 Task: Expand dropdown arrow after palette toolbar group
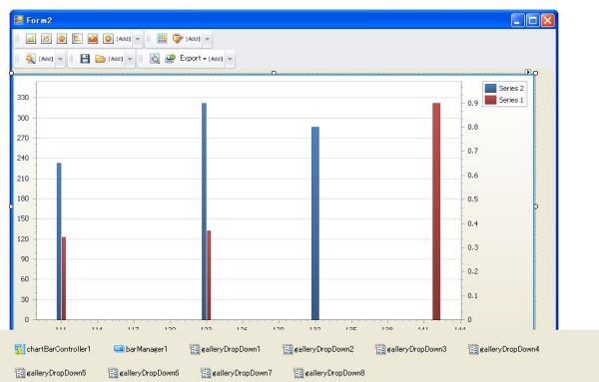click(x=207, y=39)
